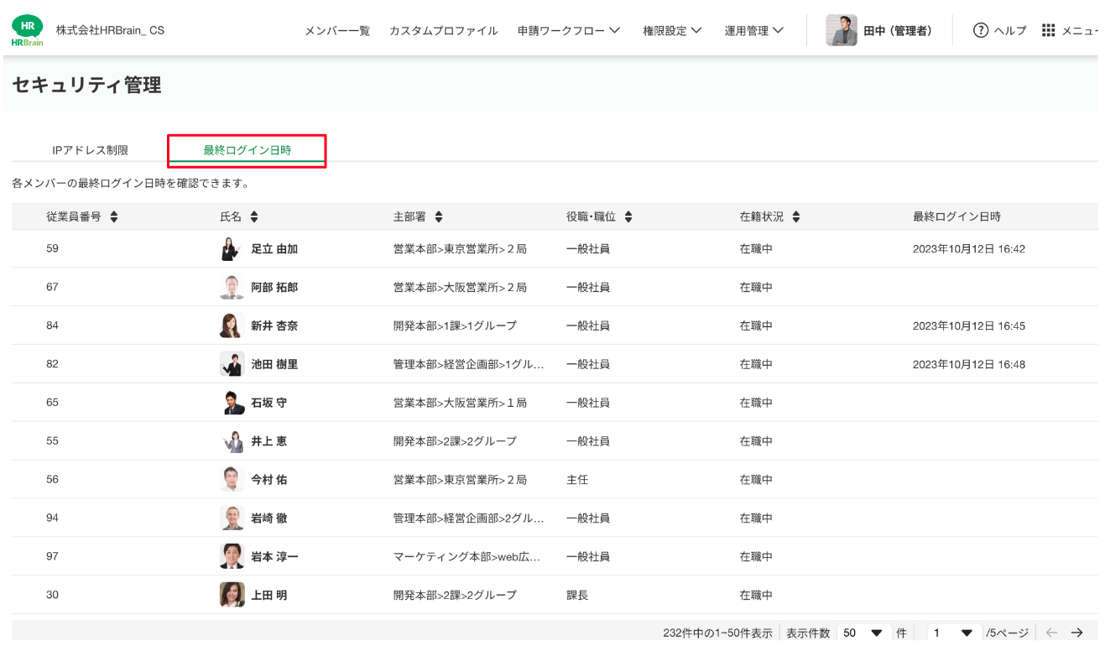1110x646 pixels.
Task: Open the rows-per-page 50 dropdown
Action: pos(863,633)
